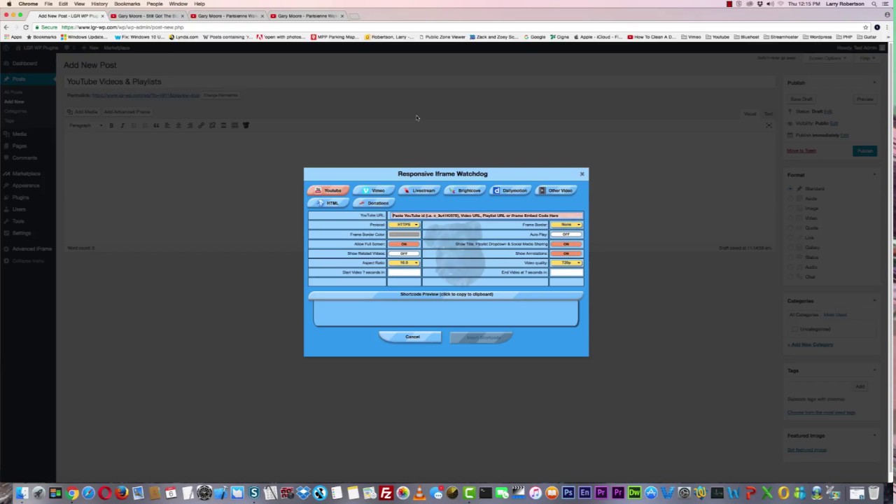Screen dimensions: 896x504
Task: Open the Donations tab
Action: 373,203
